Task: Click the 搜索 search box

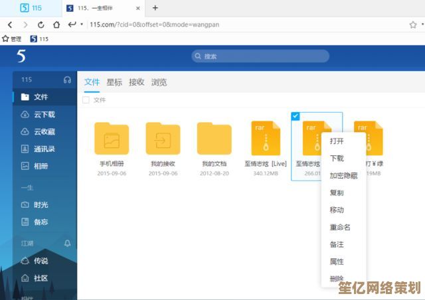Action: pos(260,56)
